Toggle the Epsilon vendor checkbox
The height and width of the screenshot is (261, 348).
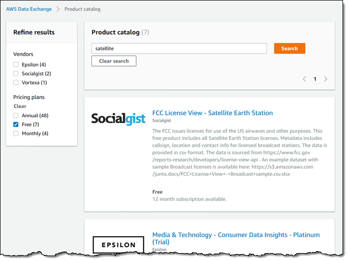pos(16,65)
